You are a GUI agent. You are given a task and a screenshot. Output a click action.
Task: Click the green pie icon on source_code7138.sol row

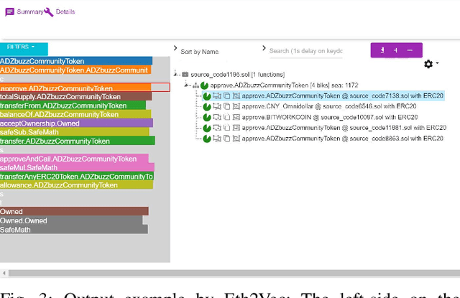coord(206,96)
